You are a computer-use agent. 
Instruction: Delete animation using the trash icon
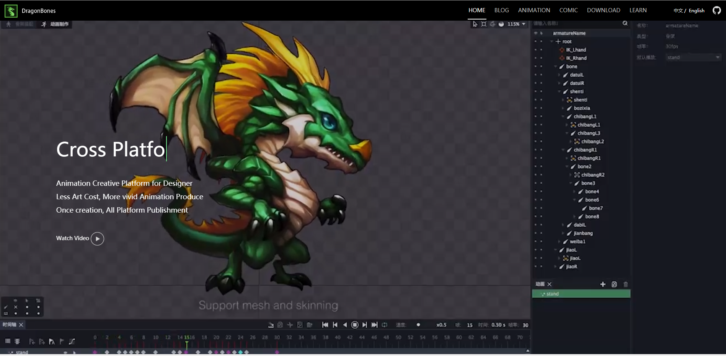(x=626, y=284)
